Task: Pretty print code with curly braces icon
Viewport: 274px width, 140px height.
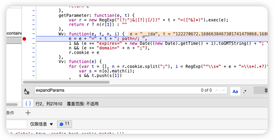Action: tap(28, 104)
